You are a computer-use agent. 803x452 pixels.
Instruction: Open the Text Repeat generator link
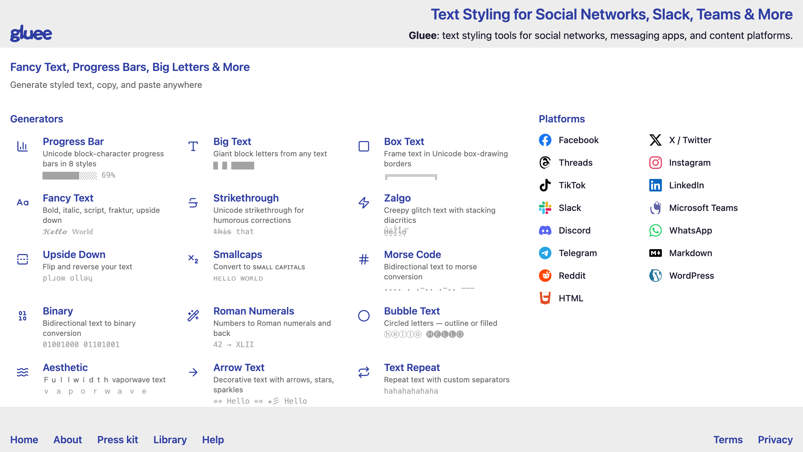pyautogui.click(x=412, y=368)
